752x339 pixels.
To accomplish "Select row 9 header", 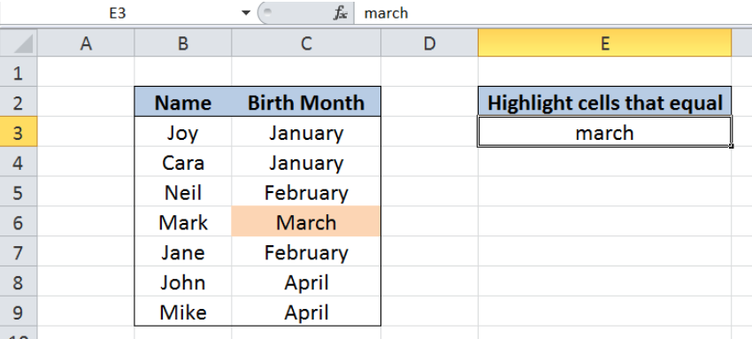I will [x=19, y=312].
